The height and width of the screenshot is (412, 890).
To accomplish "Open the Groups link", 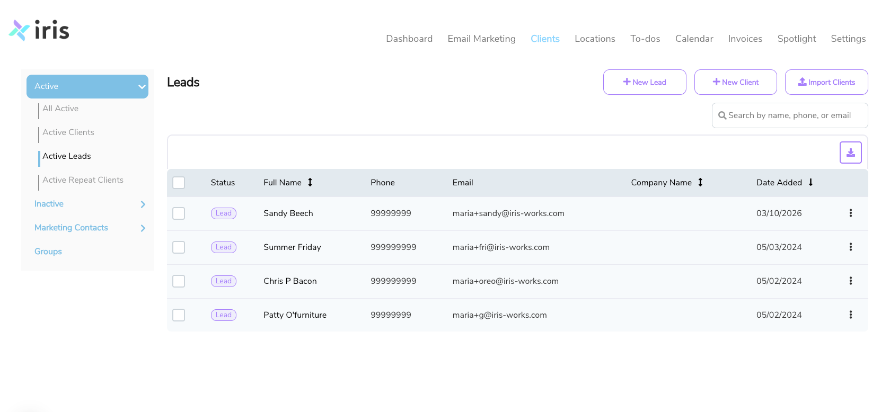I will tap(48, 252).
